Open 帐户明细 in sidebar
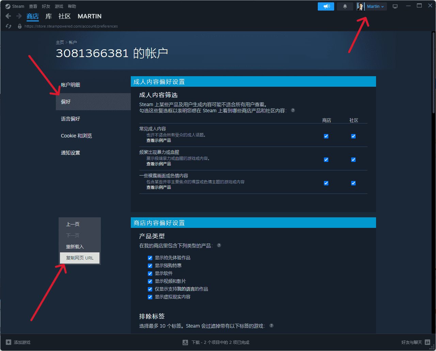436x351 pixels. point(93,85)
